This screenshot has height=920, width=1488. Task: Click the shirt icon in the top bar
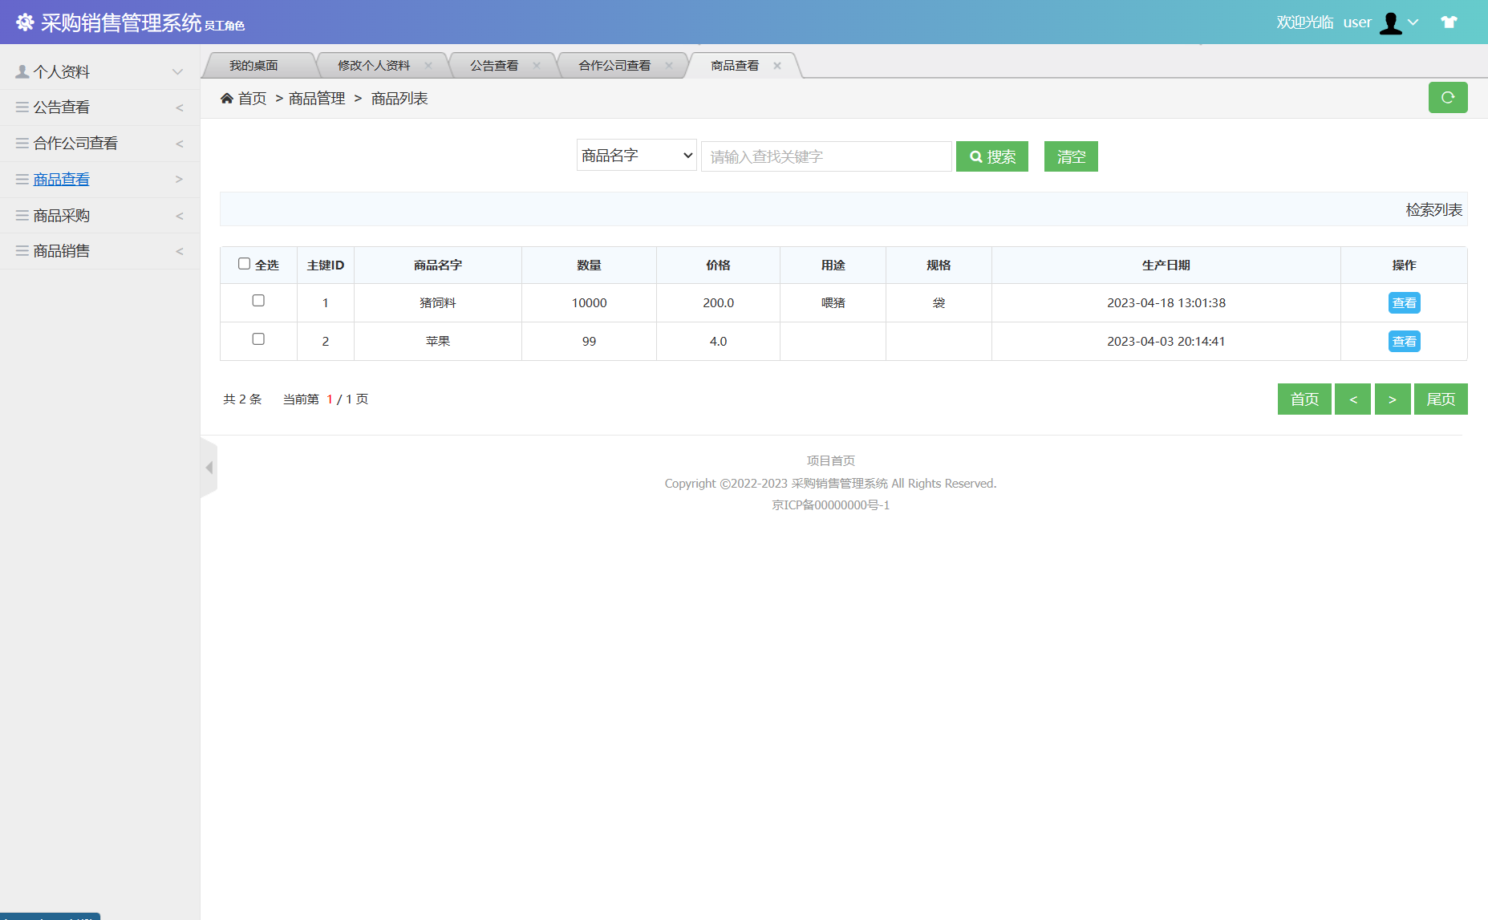tap(1449, 22)
